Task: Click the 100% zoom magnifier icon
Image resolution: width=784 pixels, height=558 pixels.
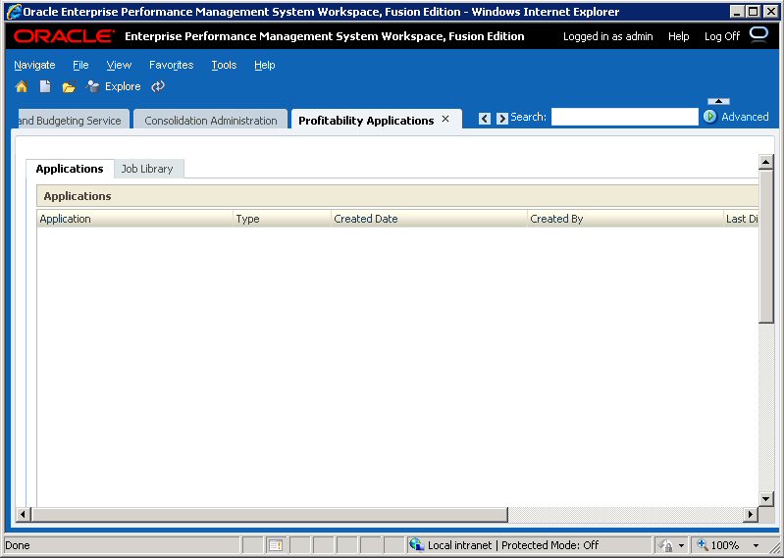Action: click(x=702, y=544)
